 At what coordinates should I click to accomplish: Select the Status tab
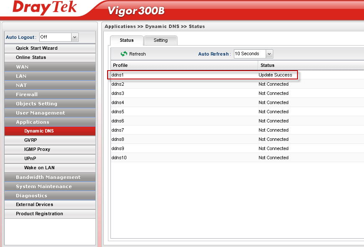126,41
